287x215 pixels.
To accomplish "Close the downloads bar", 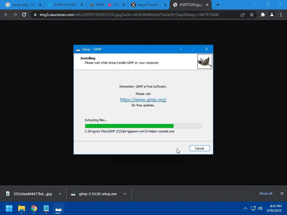I will 282,193.
